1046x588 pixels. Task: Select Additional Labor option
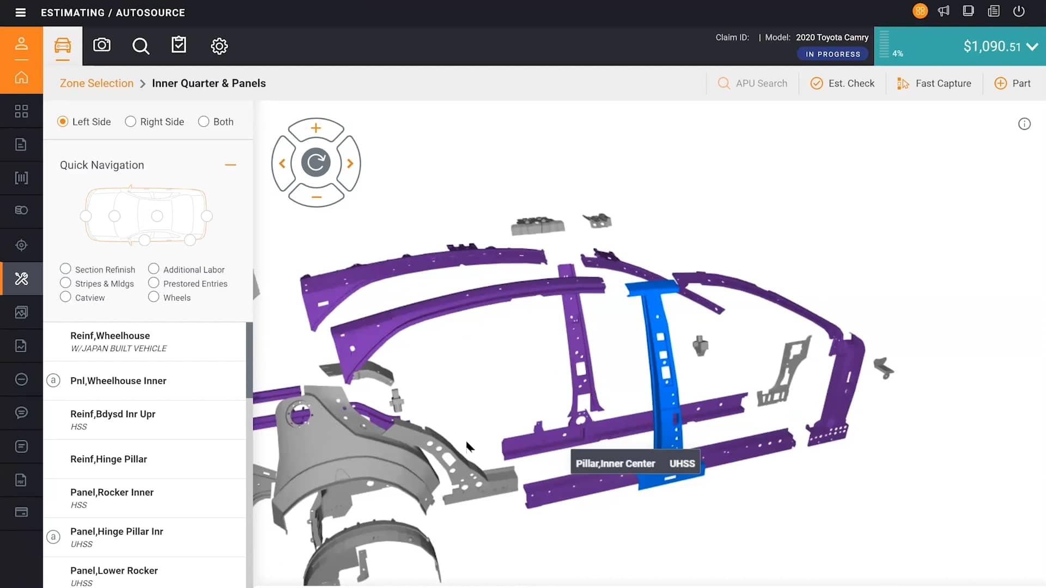154,269
